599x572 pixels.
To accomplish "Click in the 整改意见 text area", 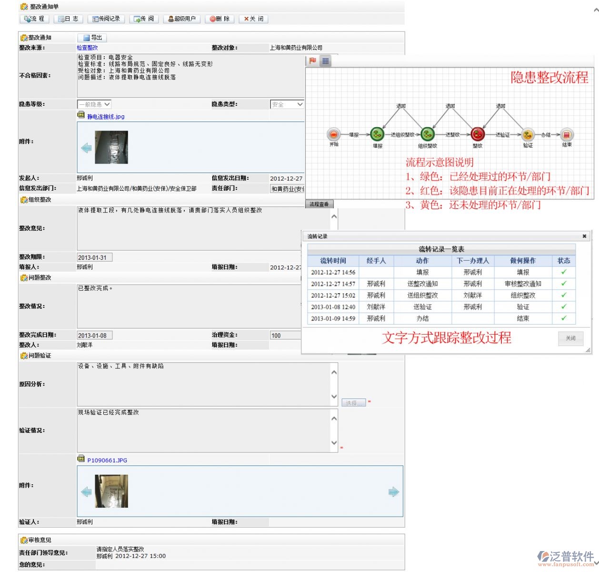I will (x=204, y=228).
